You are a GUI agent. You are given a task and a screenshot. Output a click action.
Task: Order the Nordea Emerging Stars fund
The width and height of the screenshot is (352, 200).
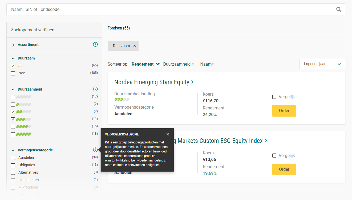click(x=284, y=111)
